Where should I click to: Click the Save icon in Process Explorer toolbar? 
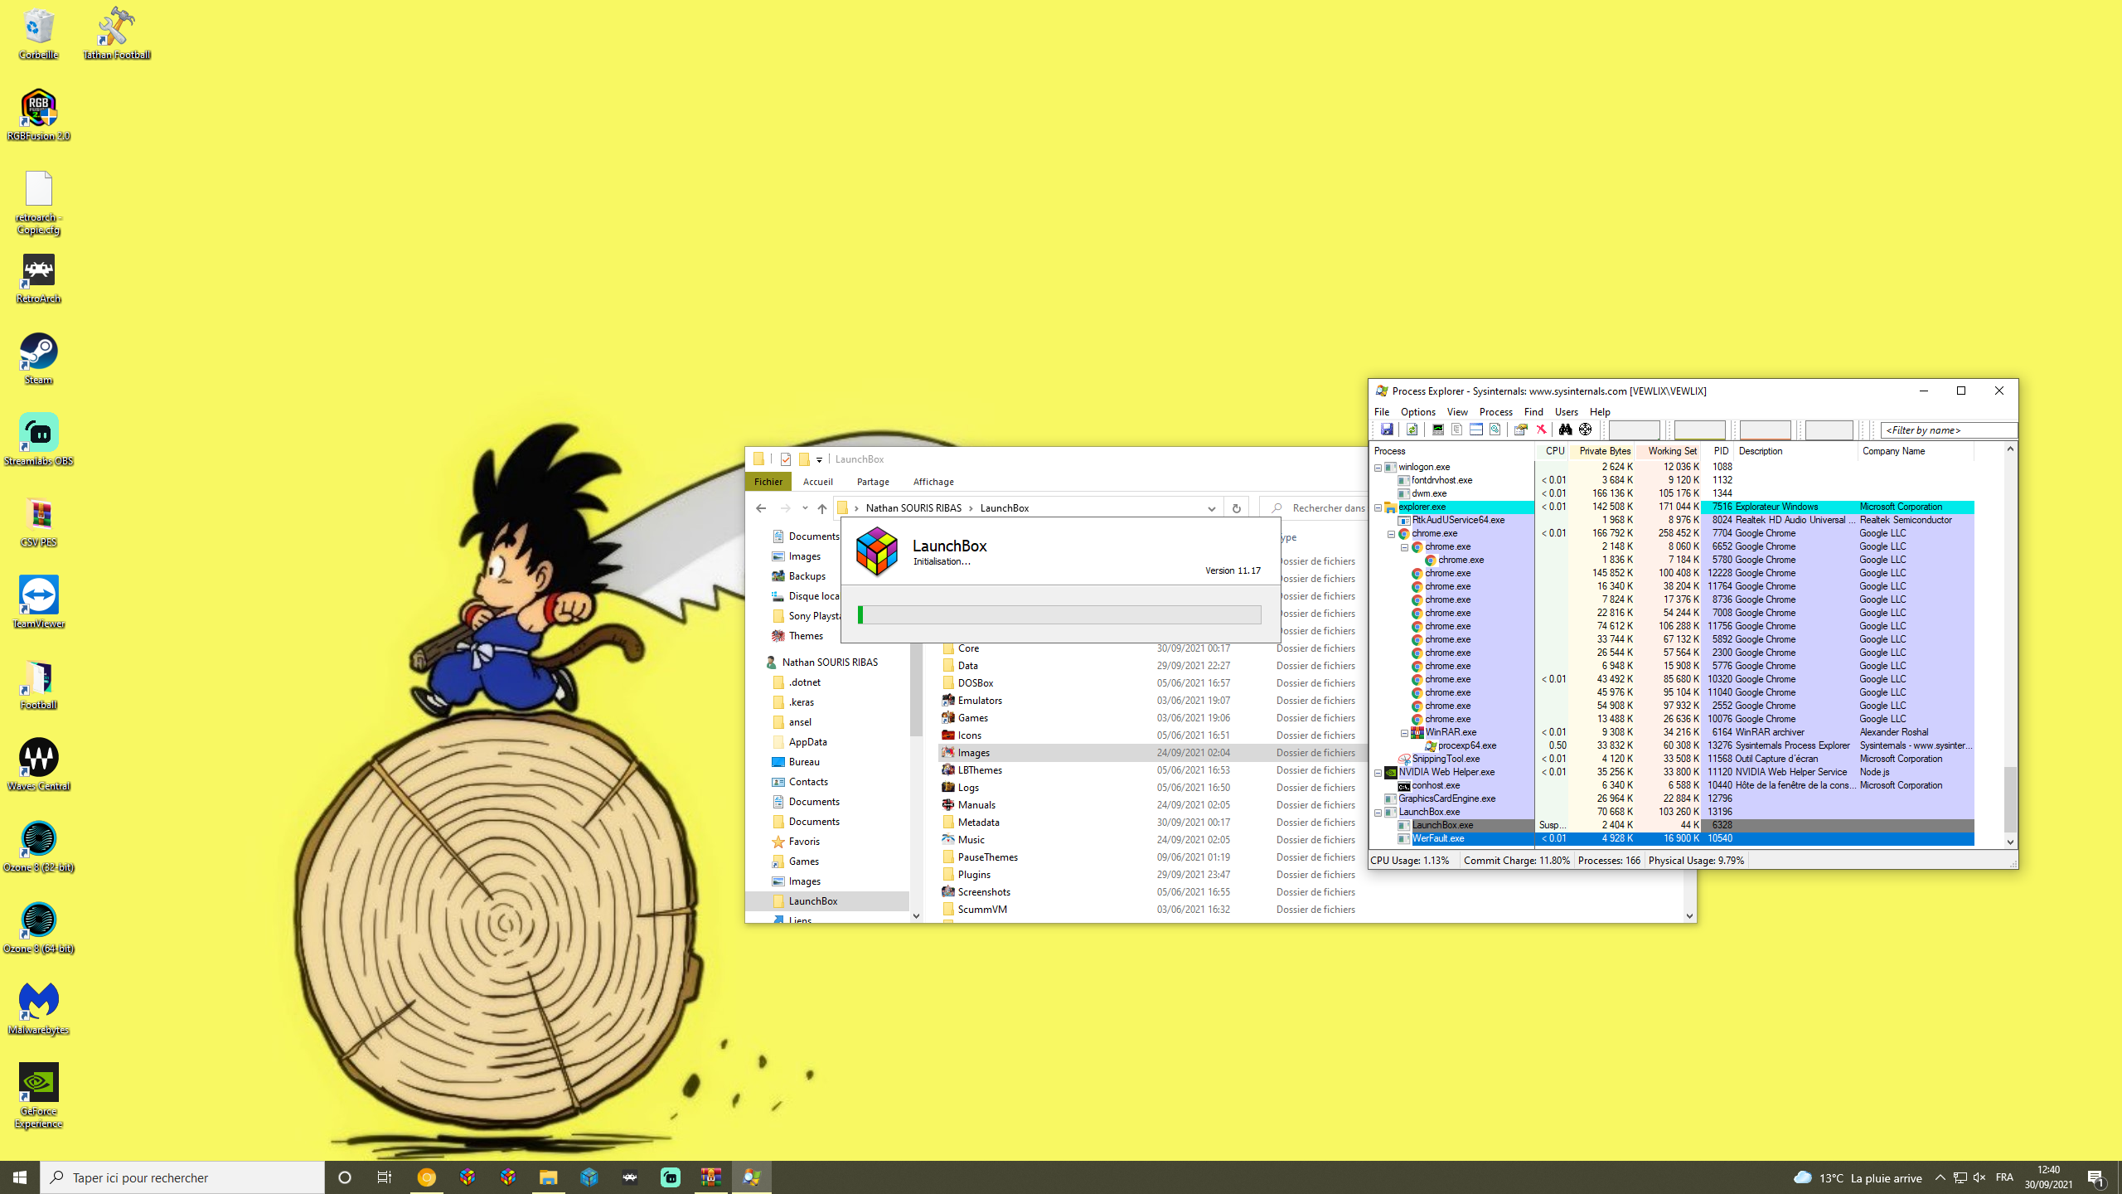tap(1387, 430)
